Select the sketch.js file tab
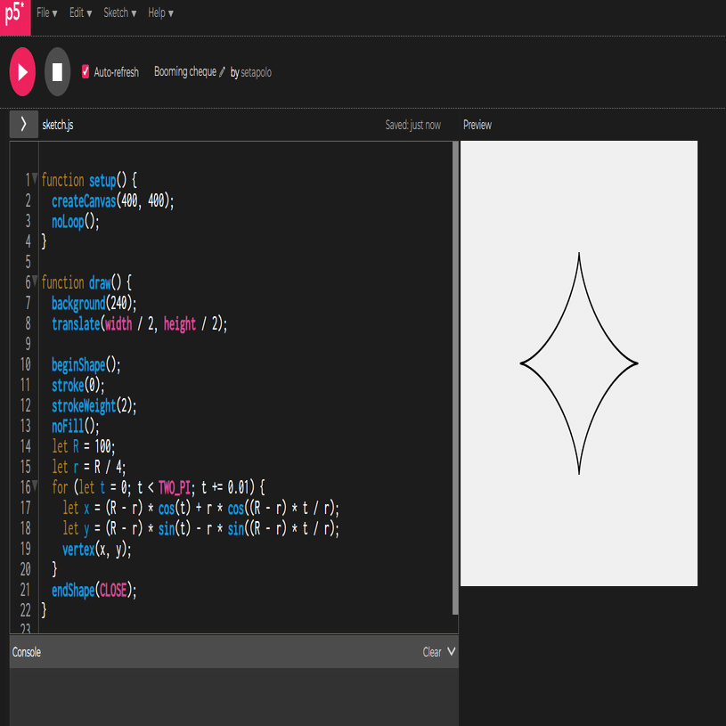Viewport: 726px width, 726px height. point(57,125)
